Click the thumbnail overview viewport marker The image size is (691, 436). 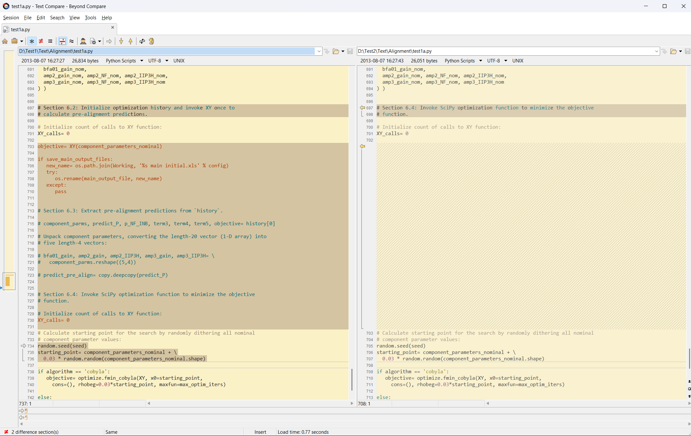pyautogui.click(x=9, y=281)
